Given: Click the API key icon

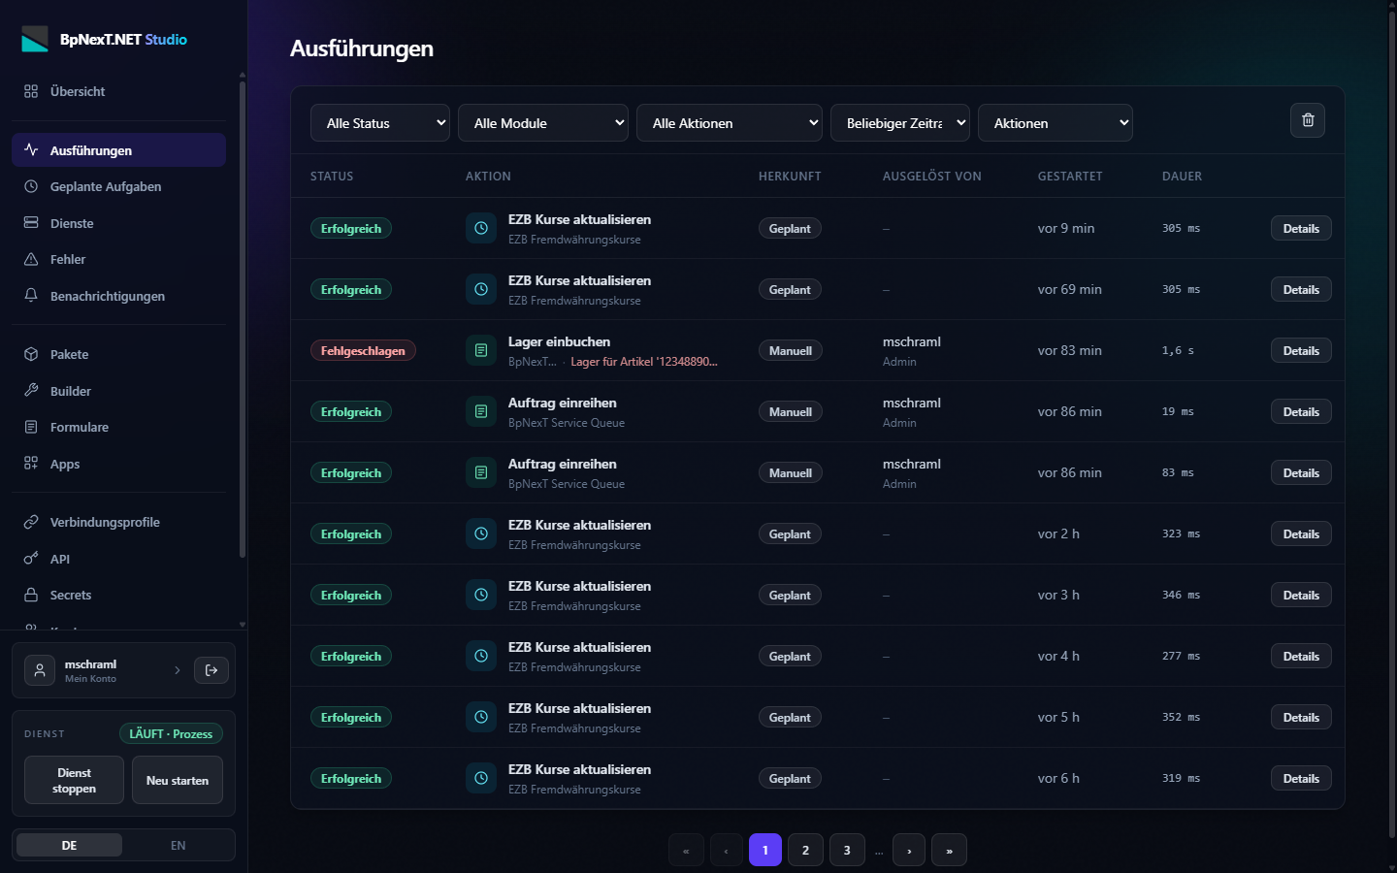Looking at the screenshot, I should tap(31, 559).
